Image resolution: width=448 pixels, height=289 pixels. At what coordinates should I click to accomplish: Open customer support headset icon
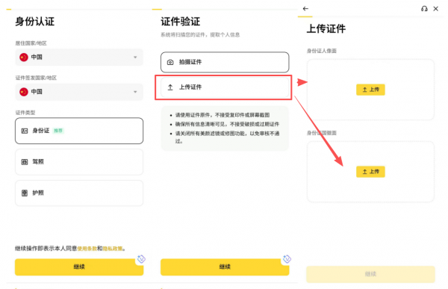424,8
